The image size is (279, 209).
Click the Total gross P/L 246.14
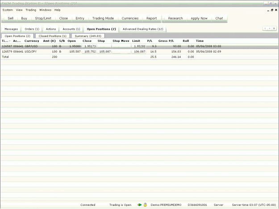(176, 57)
